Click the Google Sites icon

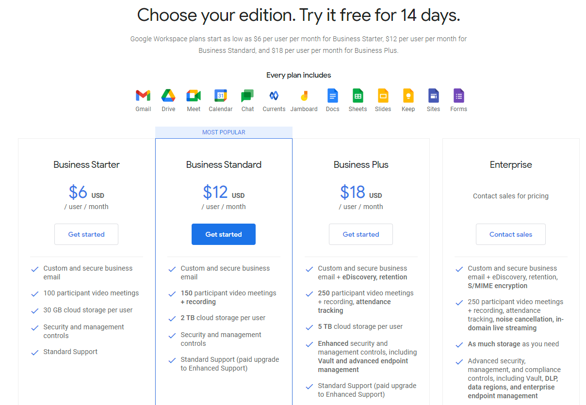click(x=433, y=96)
